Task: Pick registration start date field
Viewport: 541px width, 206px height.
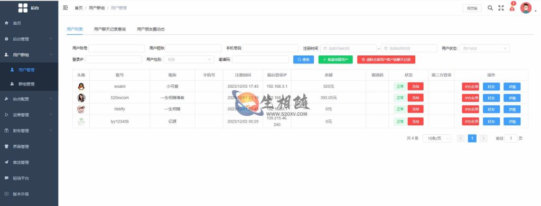Action: 348,48
